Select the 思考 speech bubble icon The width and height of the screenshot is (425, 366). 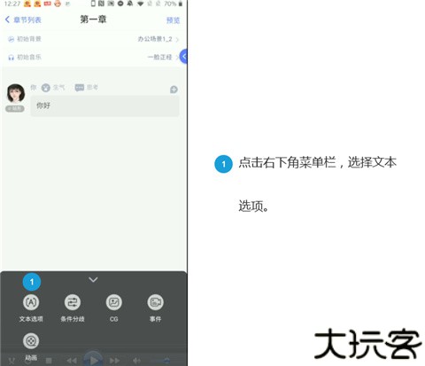tap(80, 88)
